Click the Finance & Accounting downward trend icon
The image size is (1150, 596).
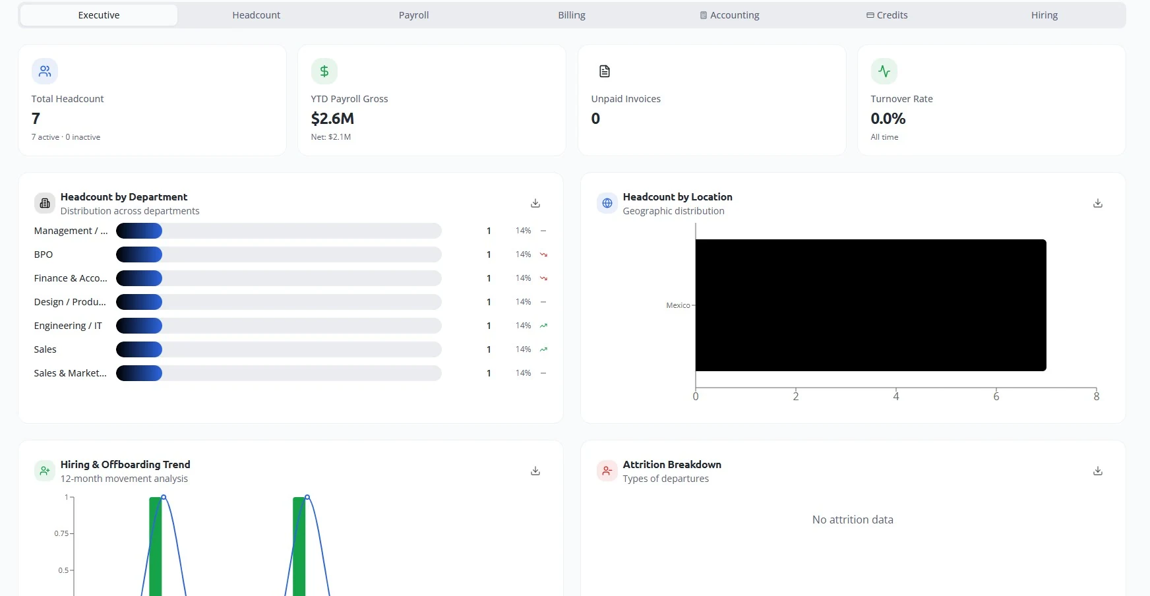[x=543, y=278]
